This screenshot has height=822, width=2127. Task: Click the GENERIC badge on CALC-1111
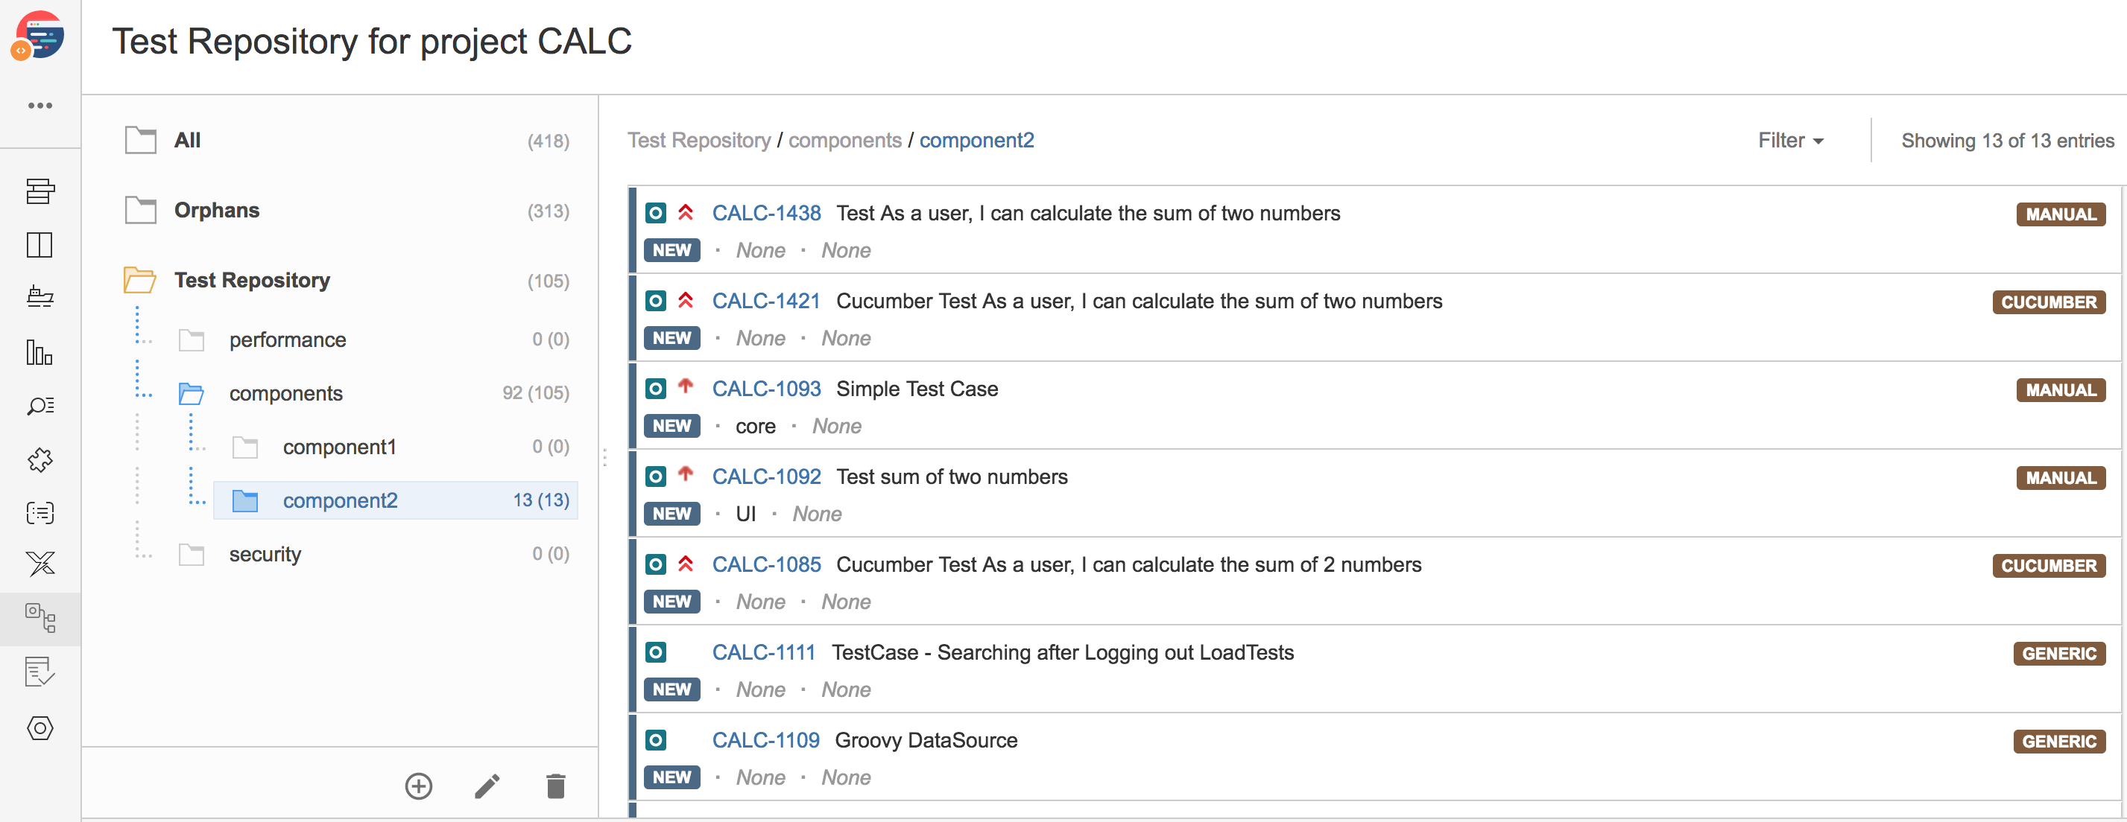pyautogui.click(x=2059, y=654)
